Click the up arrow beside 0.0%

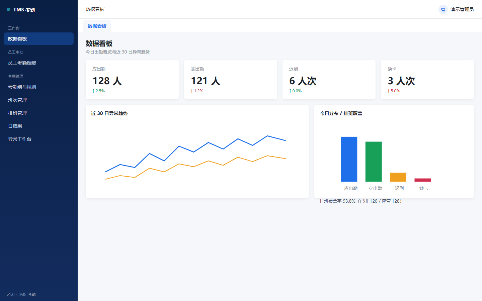point(290,91)
